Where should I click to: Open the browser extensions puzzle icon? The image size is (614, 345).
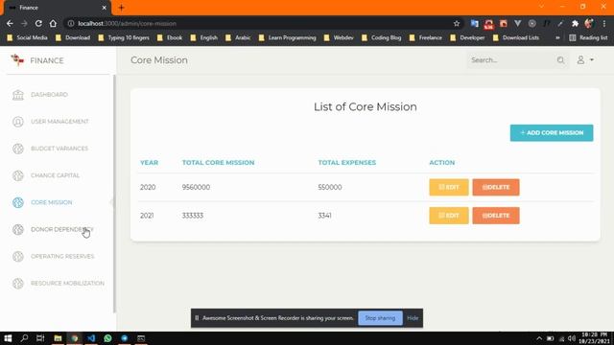pyautogui.click(x=575, y=23)
